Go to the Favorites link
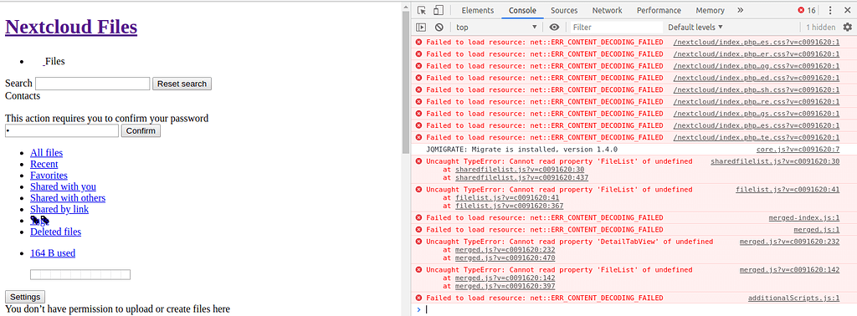 tap(49, 176)
